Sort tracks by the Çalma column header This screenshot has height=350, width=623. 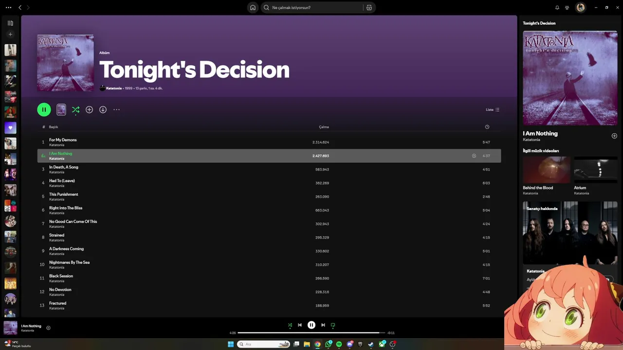coord(324,127)
